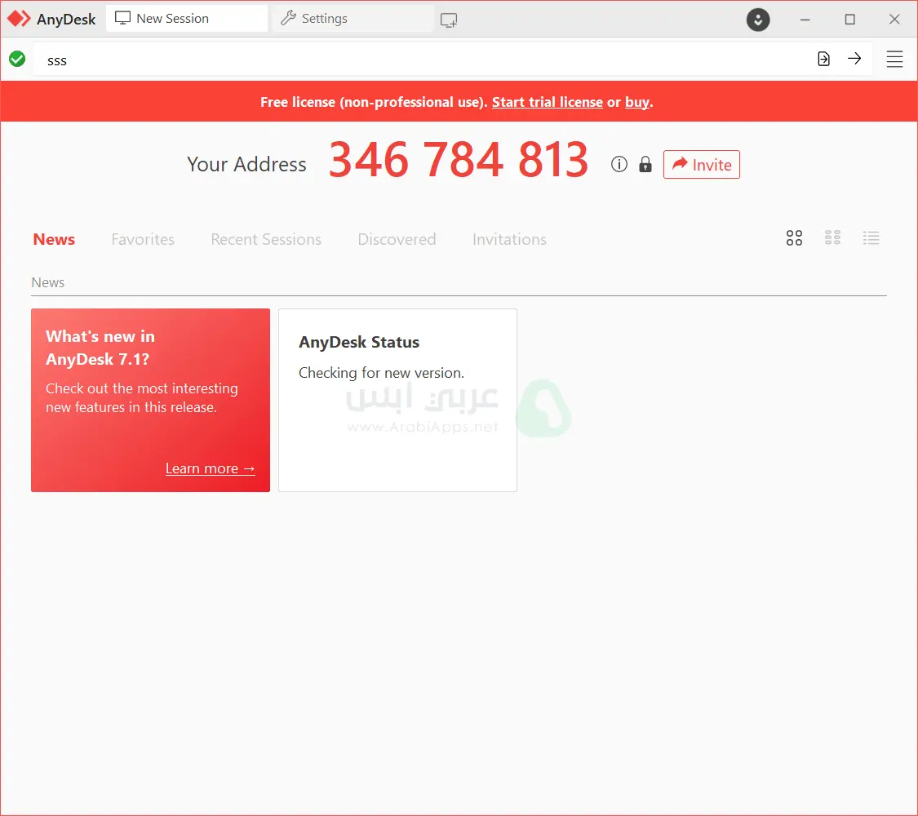Select the Favorites tab
918x816 pixels.
click(143, 239)
